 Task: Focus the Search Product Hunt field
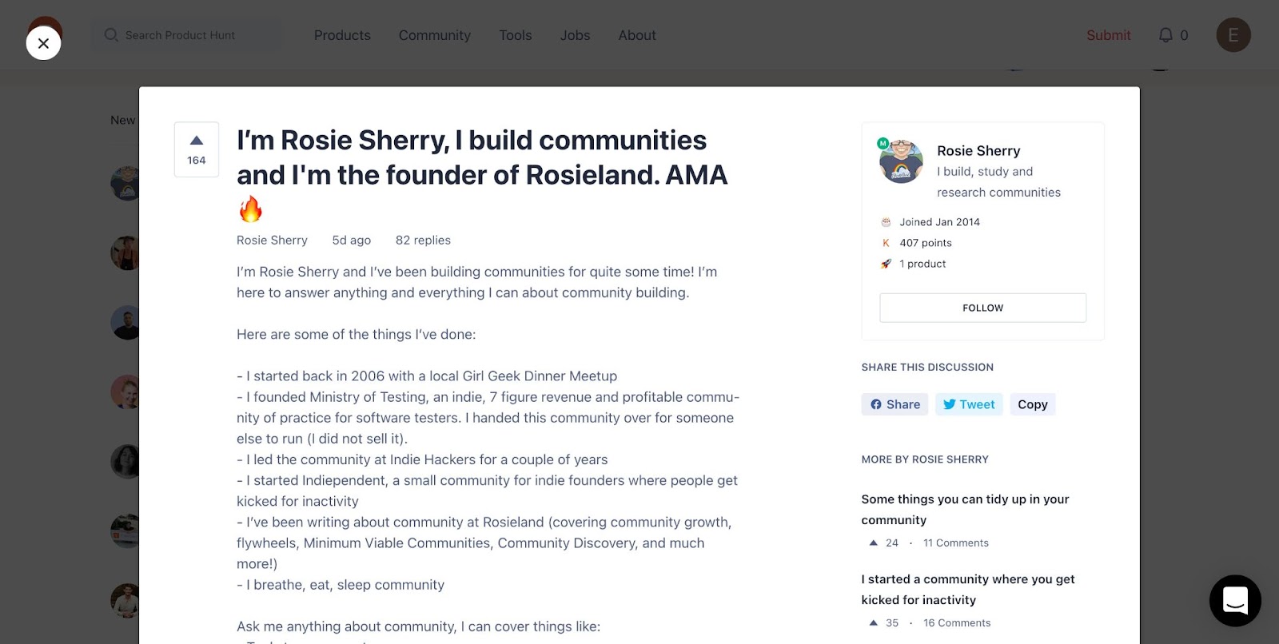click(188, 35)
